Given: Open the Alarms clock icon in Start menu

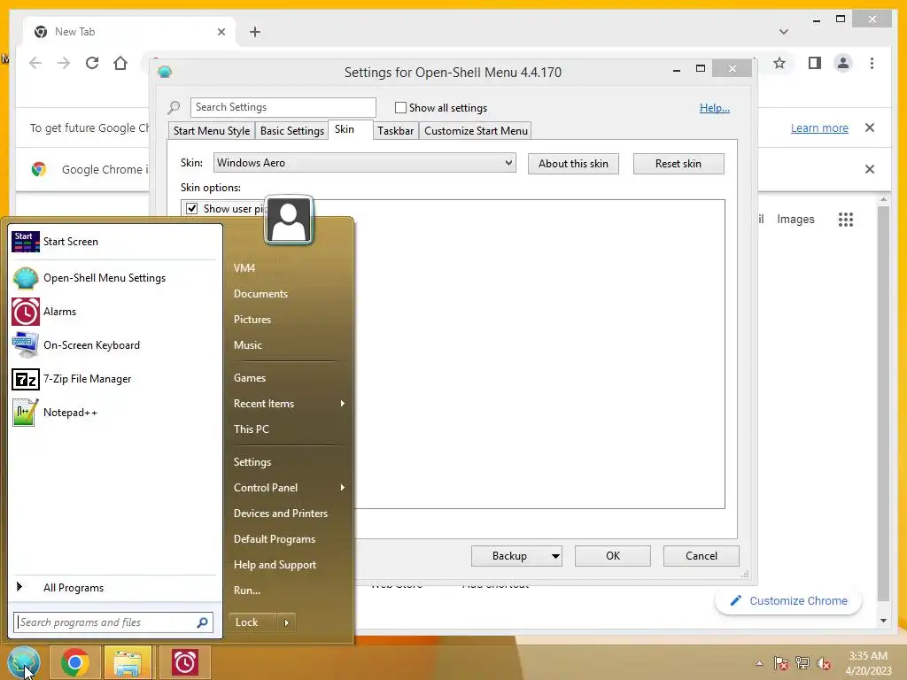Looking at the screenshot, I should click(26, 312).
